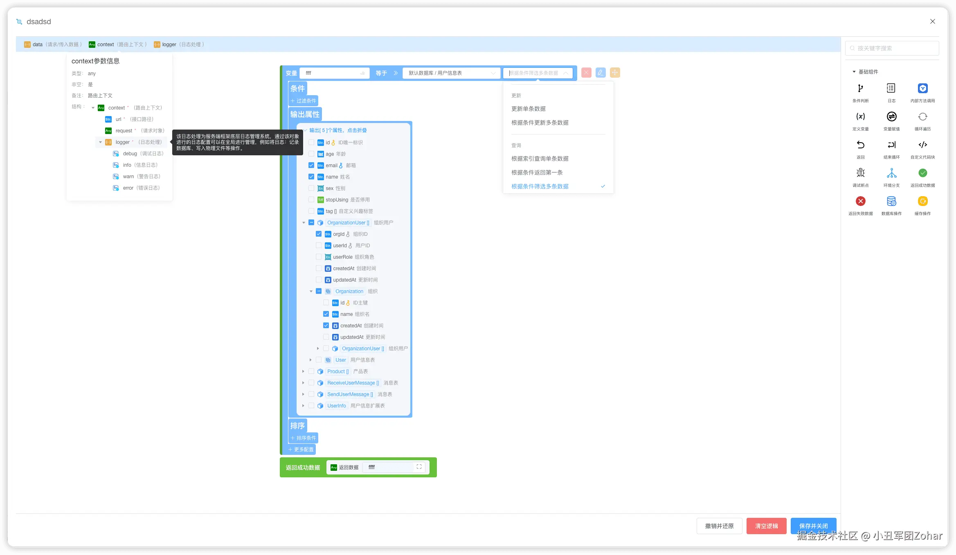Click the 缓存操作 cache component icon

[x=922, y=201]
